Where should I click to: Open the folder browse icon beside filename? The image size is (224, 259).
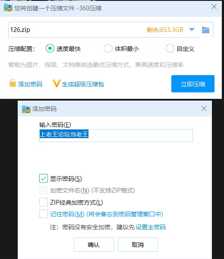tap(205, 30)
